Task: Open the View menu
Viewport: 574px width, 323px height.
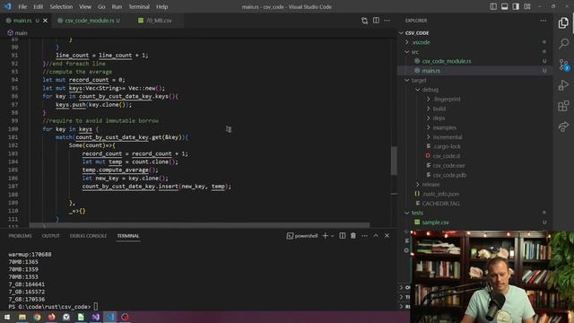Action: point(85,6)
